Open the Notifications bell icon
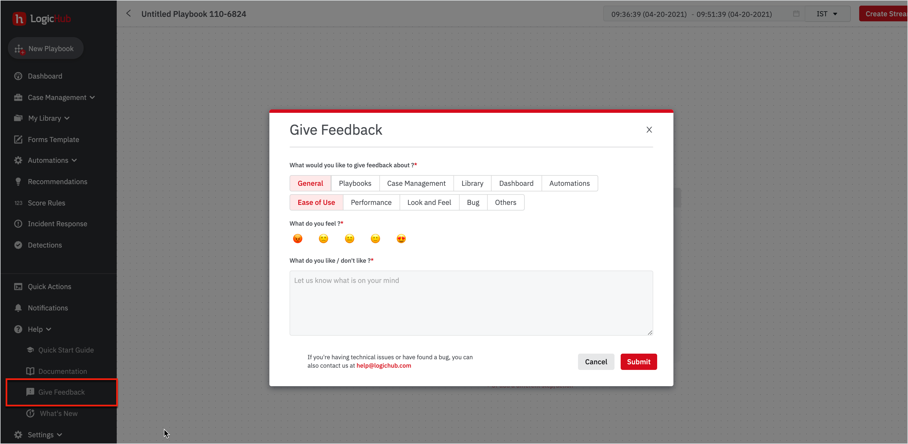 click(18, 308)
